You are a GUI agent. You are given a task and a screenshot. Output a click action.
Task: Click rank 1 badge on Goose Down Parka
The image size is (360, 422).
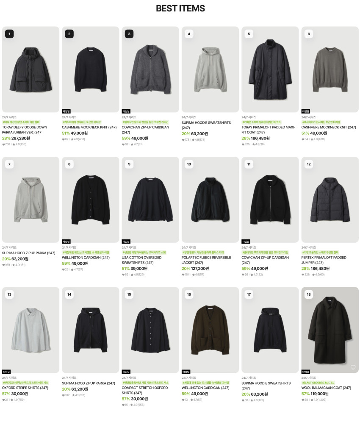[9, 34]
